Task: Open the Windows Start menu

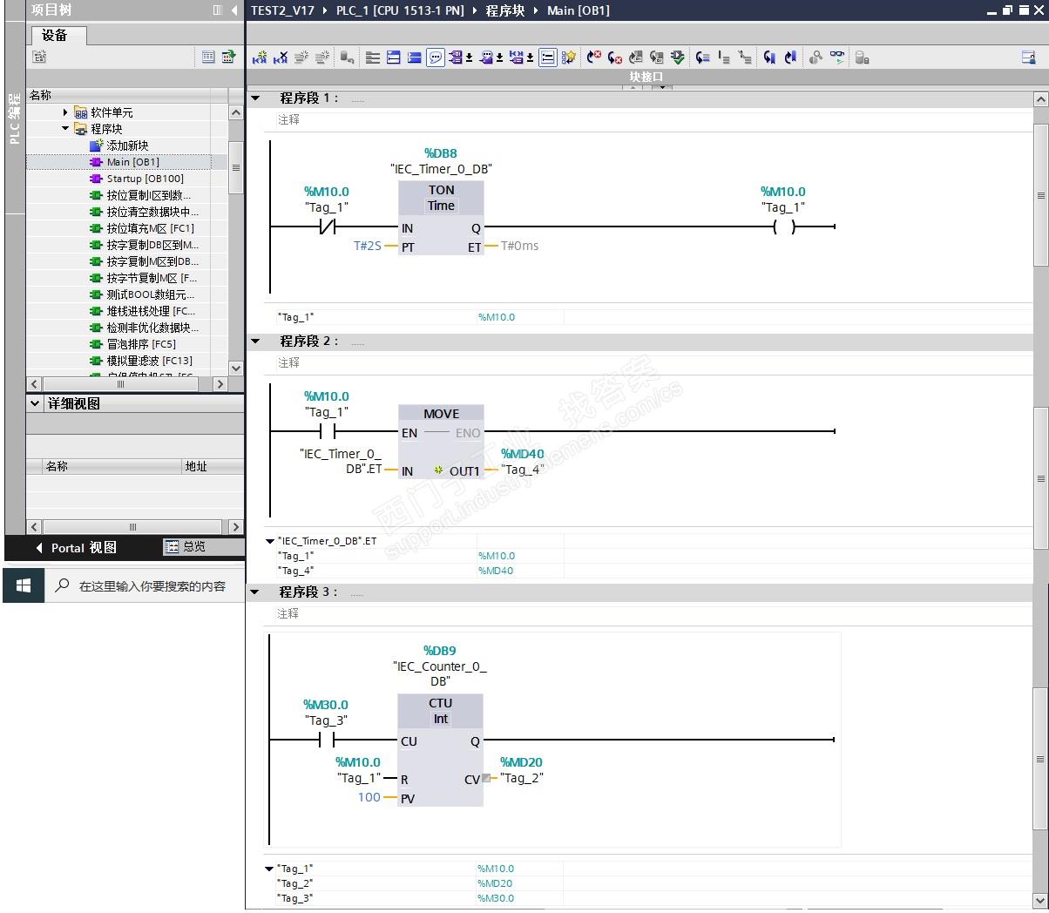Action: point(24,585)
